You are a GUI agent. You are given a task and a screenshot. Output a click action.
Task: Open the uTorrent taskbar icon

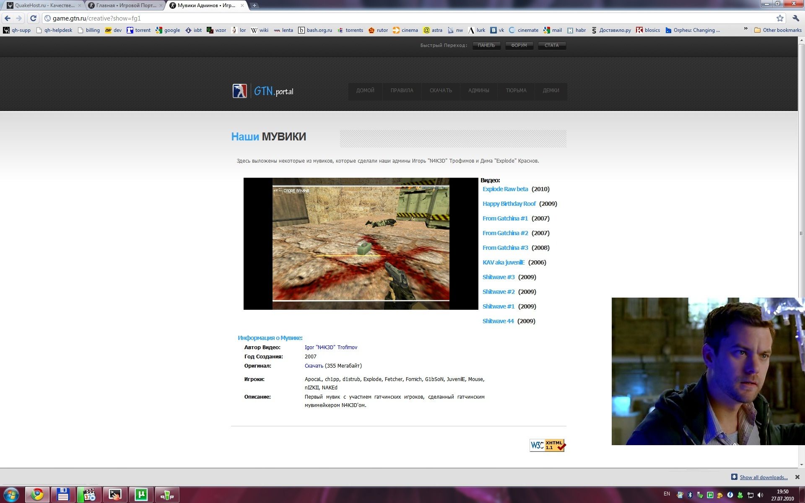141,495
